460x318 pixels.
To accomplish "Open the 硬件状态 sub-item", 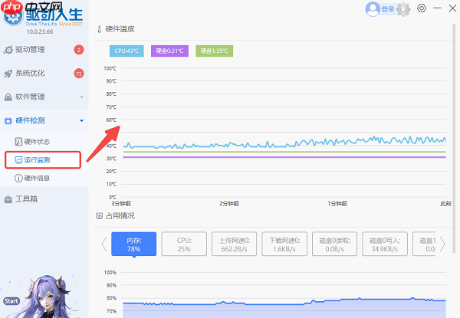I will tap(44, 142).
